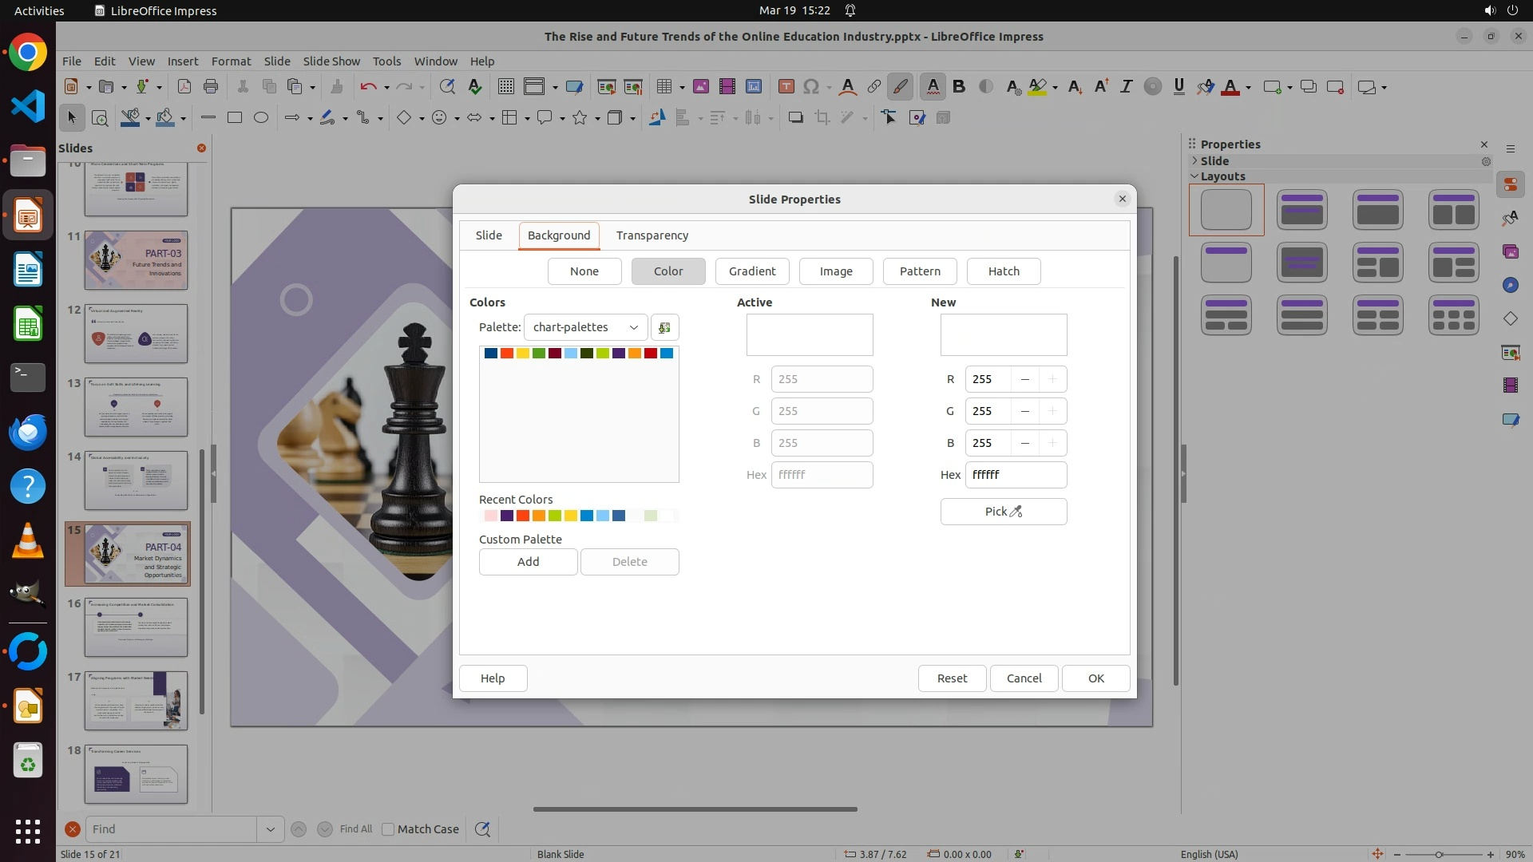This screenshot has height=862, width=1533.
Task: Toggle the Match Case checkbox
Action: [388, 829]
